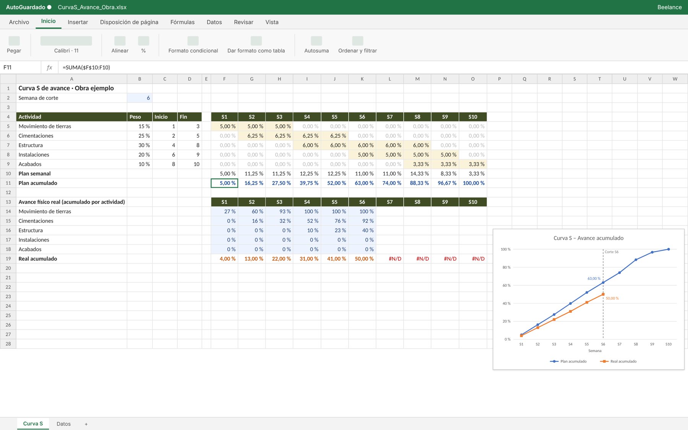This screenshot has height=430, width=688.
Task: Click the Cimentaciones Peso 25 % cell
Action: pos(140,136)
